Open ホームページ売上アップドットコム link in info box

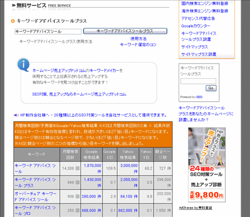pos(59,70)
